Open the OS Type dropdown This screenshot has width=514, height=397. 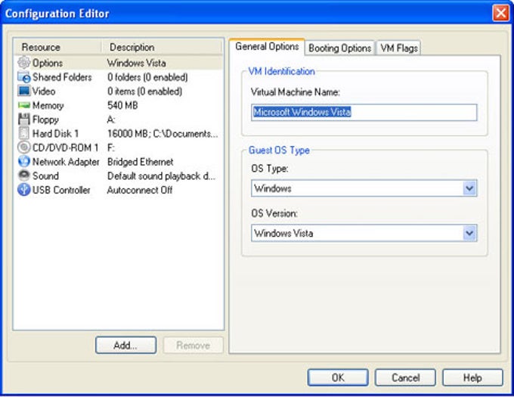469,188
